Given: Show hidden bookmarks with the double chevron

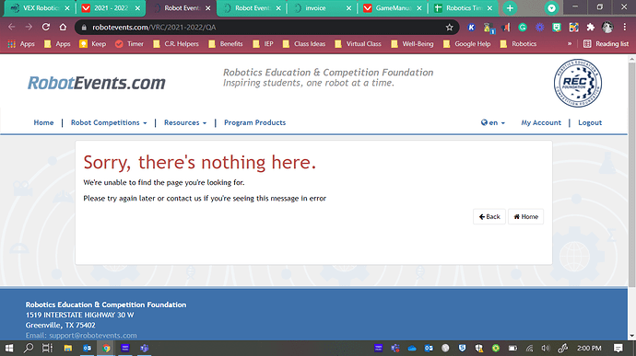Looking at the screenshot, I should (x=570, y=44).
